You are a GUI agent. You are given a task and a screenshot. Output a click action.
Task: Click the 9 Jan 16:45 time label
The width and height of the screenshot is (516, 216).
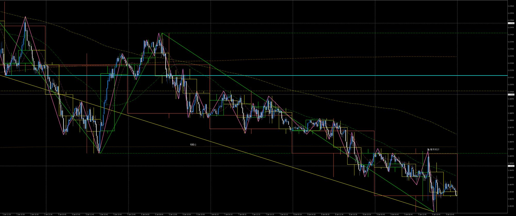tap(436, 214)
